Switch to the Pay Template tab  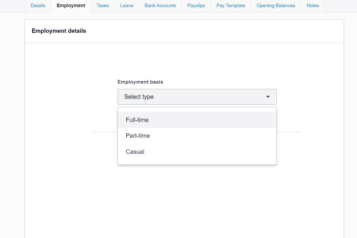pos(231,5)
